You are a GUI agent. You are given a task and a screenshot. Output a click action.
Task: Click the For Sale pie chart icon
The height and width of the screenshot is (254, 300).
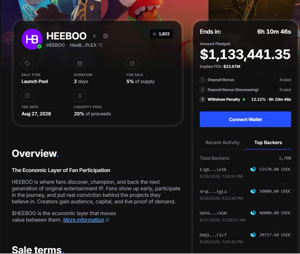pos(132,63)
